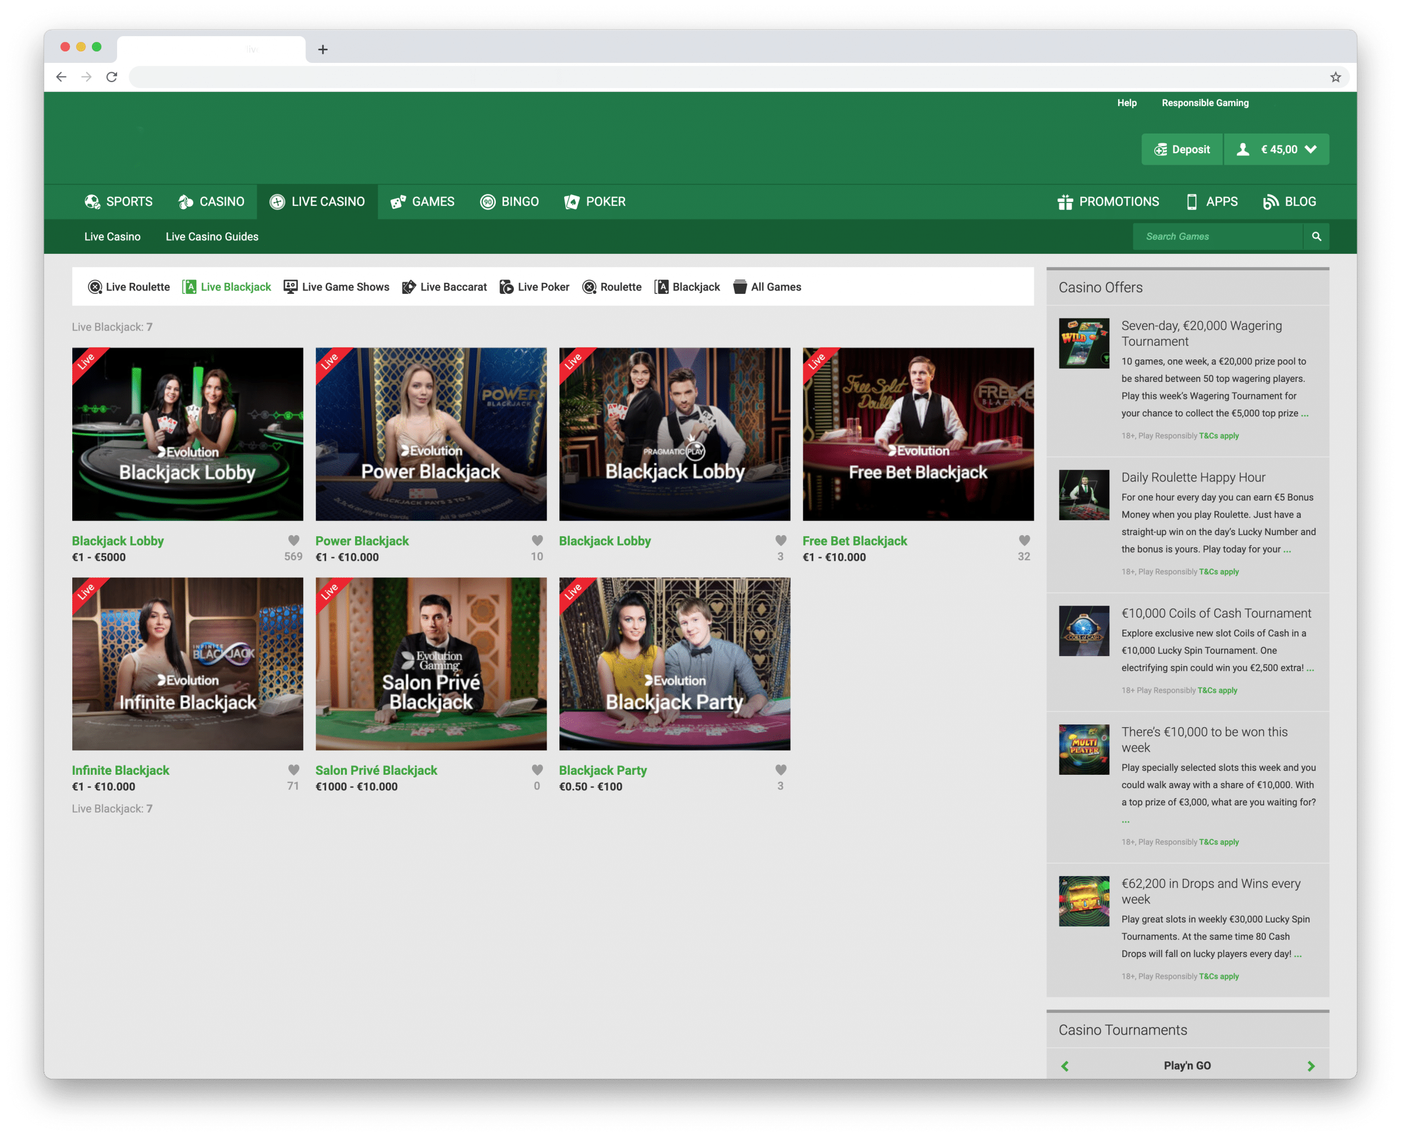The image size is (1401, 1137).
Task: Launch the Salon Privé Blackjack thumbnail
Action: pos(431,664)
